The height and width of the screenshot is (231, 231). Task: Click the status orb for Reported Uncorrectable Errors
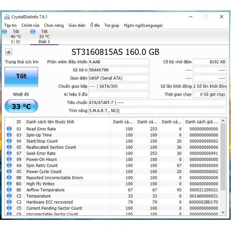(x=9, y=178)
